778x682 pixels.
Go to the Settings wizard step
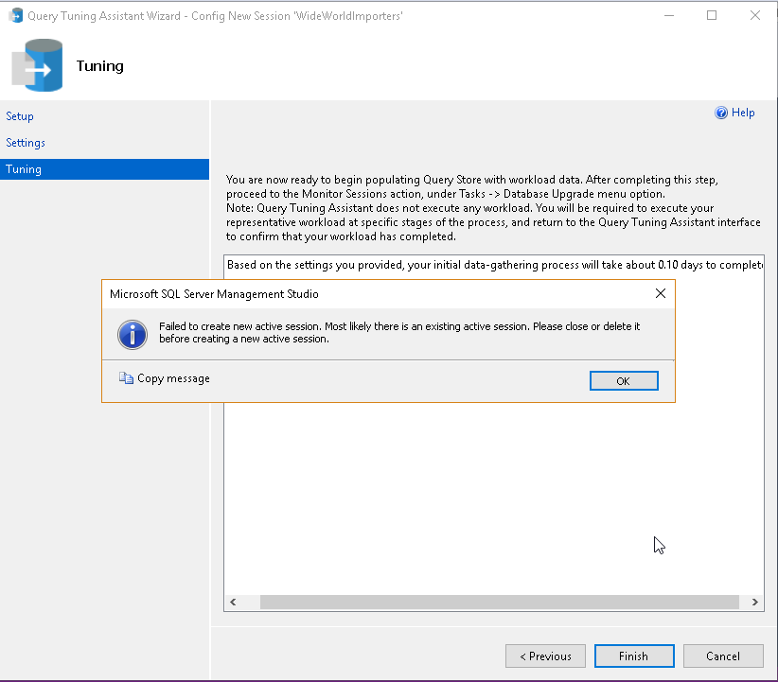tap(26, 143)
